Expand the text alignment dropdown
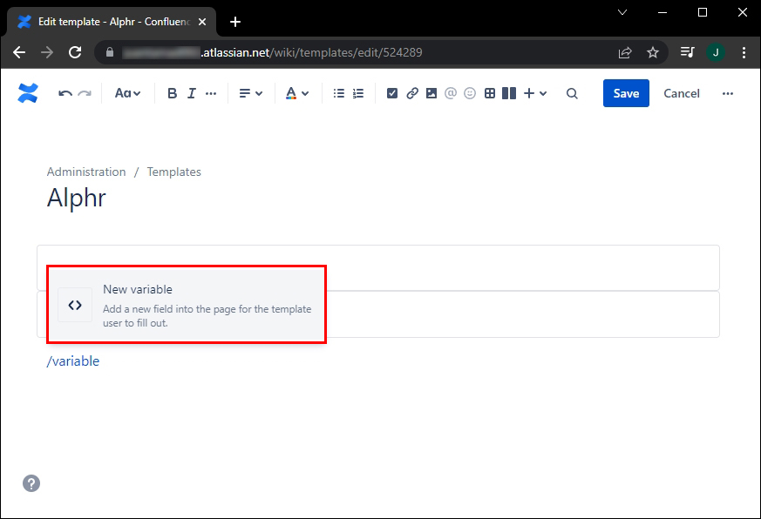 (251, 93)
